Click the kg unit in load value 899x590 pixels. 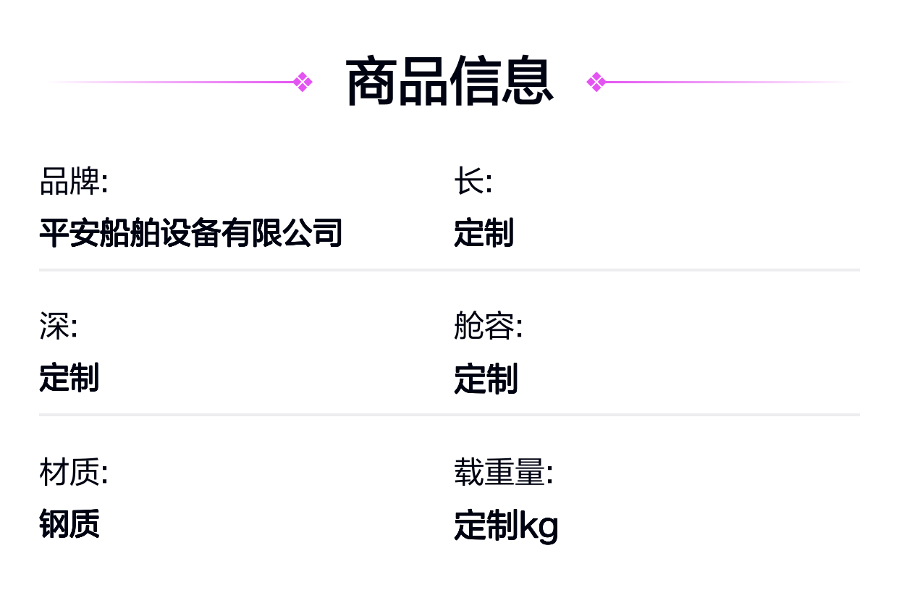coord(539,526)
